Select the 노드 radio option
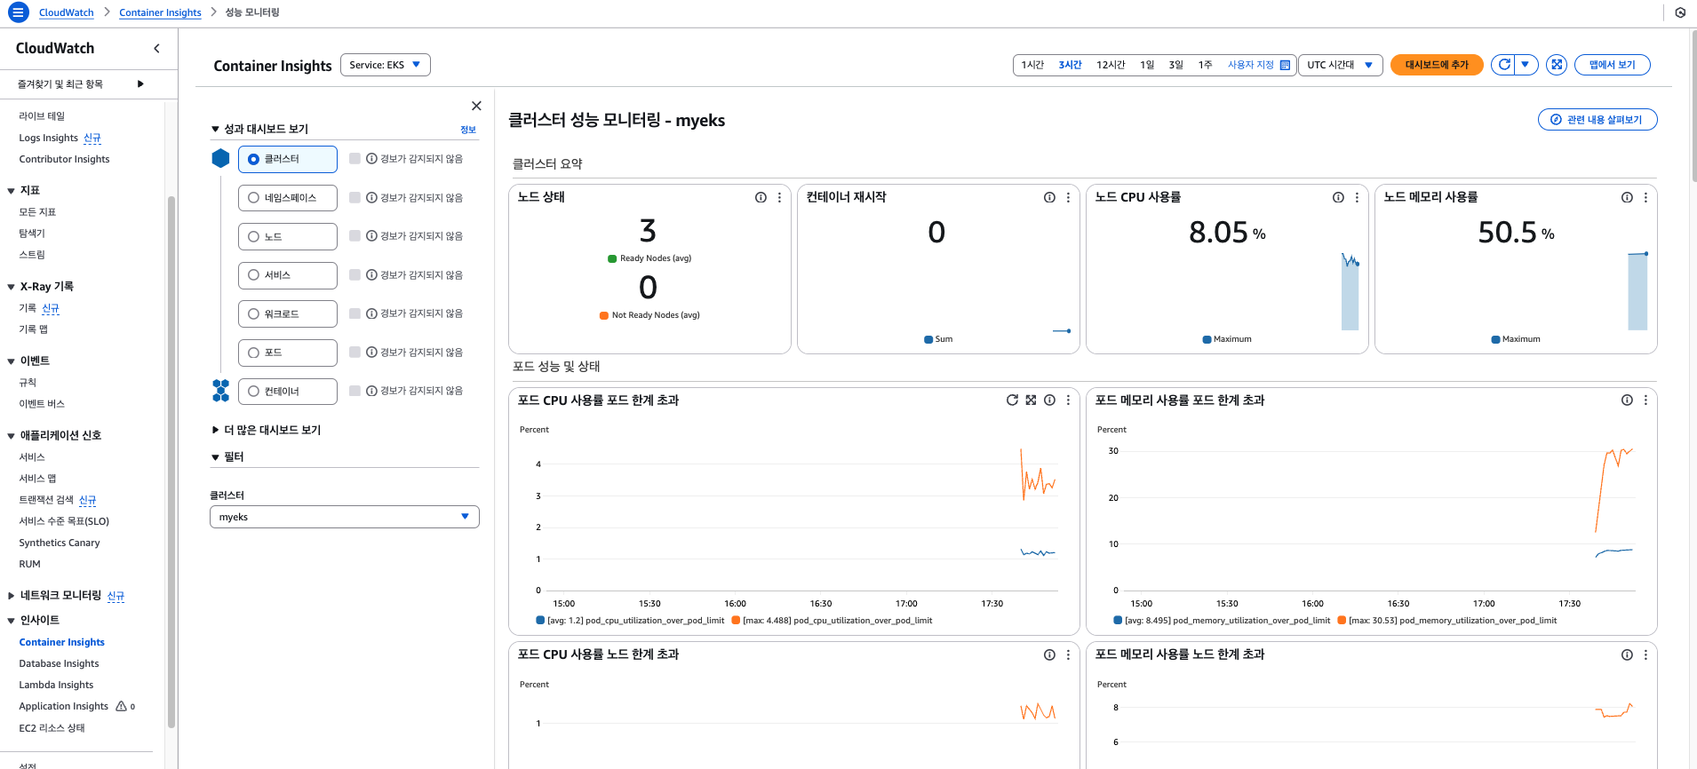This screenshot has width=1697, height=769. pyautogui.click(x=254, y=237)
